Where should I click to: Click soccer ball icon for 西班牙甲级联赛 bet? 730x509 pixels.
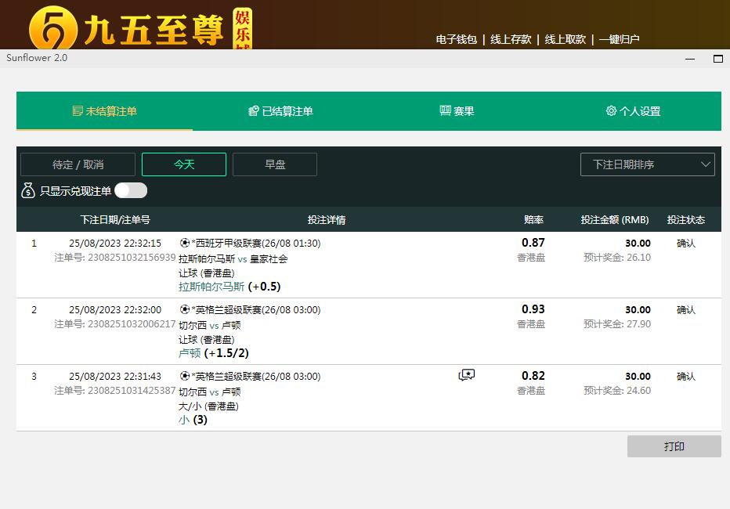pyautogui.click(x=185, y=243)
